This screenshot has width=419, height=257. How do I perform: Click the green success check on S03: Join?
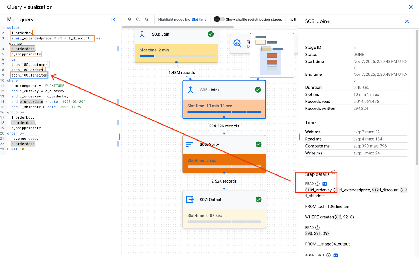(211, 34)
